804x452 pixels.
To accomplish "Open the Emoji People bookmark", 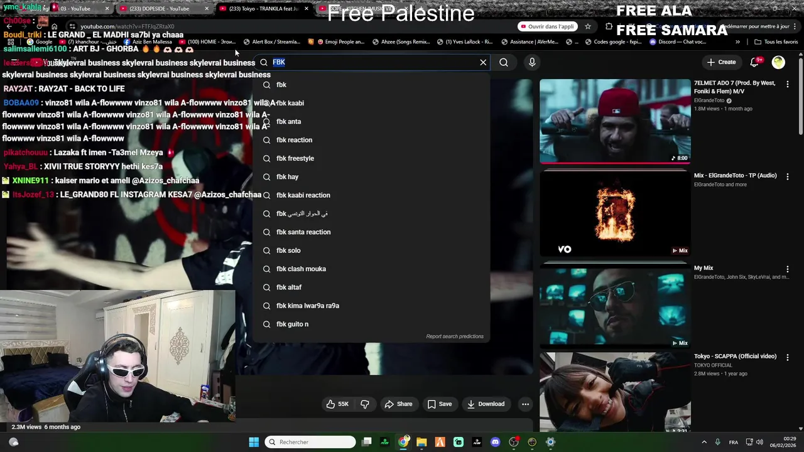I will pyautogui.click(x=340, y=42).
